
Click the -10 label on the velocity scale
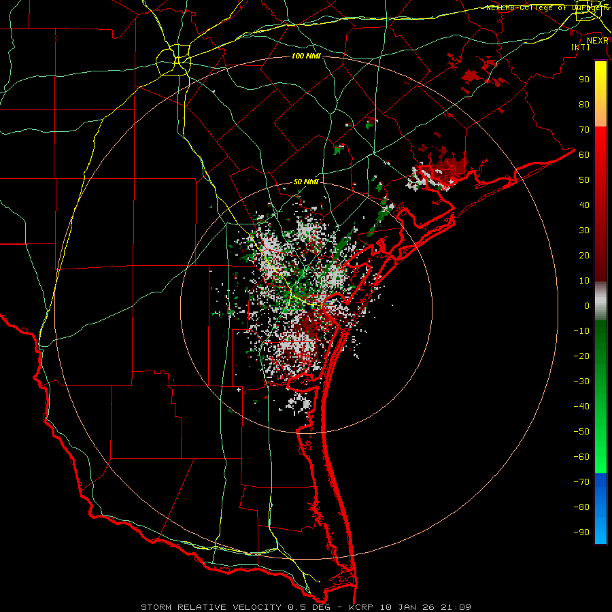point(581,331)
